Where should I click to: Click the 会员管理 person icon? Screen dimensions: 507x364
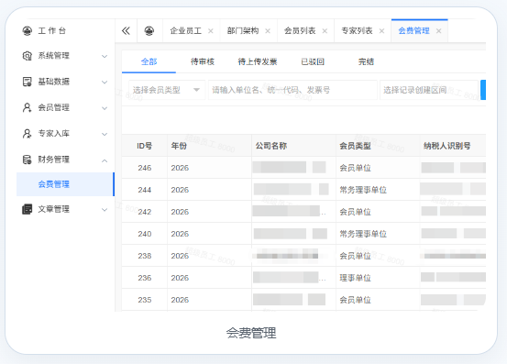tap(28, 107)
